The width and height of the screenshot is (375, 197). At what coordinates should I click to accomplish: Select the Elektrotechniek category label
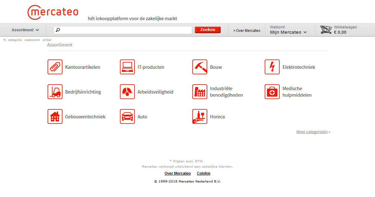[x=299, y=67]
